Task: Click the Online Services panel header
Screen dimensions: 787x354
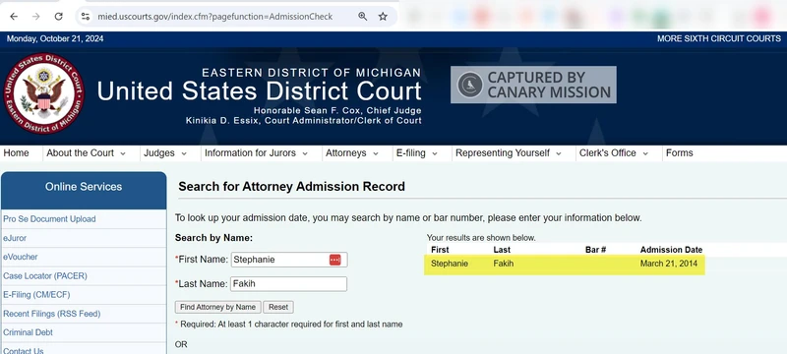Action: (x=84, y=190)
